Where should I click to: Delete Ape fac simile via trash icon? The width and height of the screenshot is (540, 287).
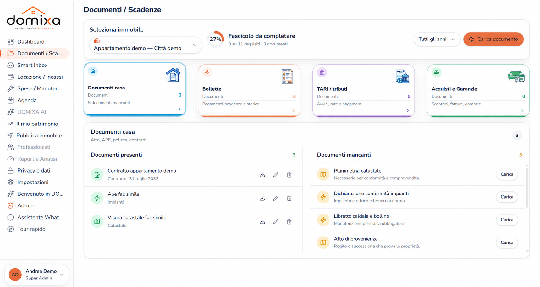[x=289, y=198]
